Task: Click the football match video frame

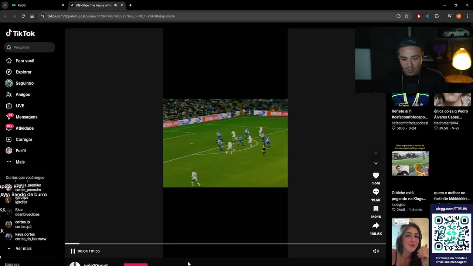Action: click(225, 143)
